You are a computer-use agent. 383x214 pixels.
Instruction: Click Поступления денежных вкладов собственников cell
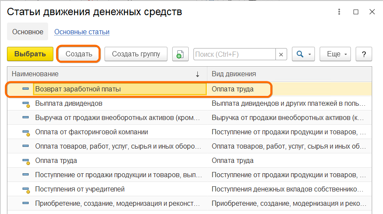tap(289, 189)
